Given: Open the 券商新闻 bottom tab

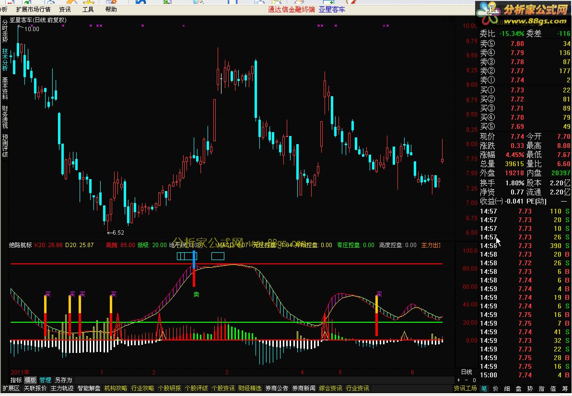Looking at the screenshot, I should click(x=304, y=388).
